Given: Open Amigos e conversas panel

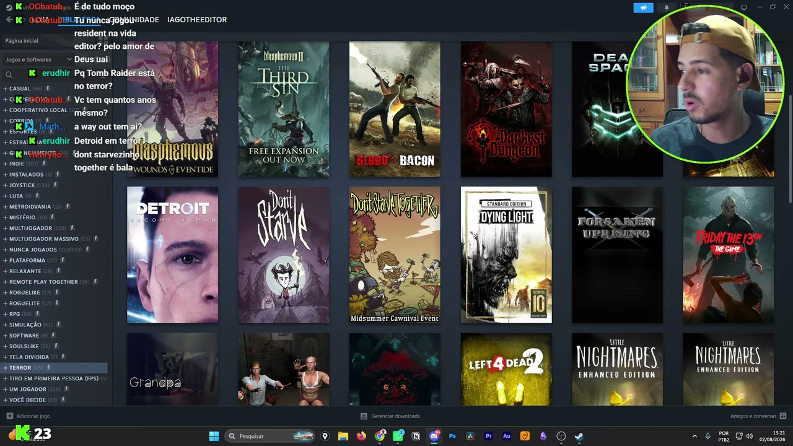Looking at the screenshot, I should point(758,416).
